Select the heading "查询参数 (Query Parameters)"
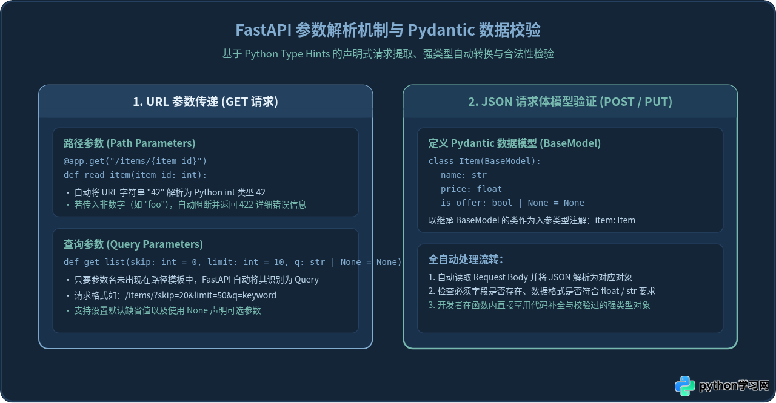The height and width of the screenshot is (403, 776). click(x=133, y=244)
